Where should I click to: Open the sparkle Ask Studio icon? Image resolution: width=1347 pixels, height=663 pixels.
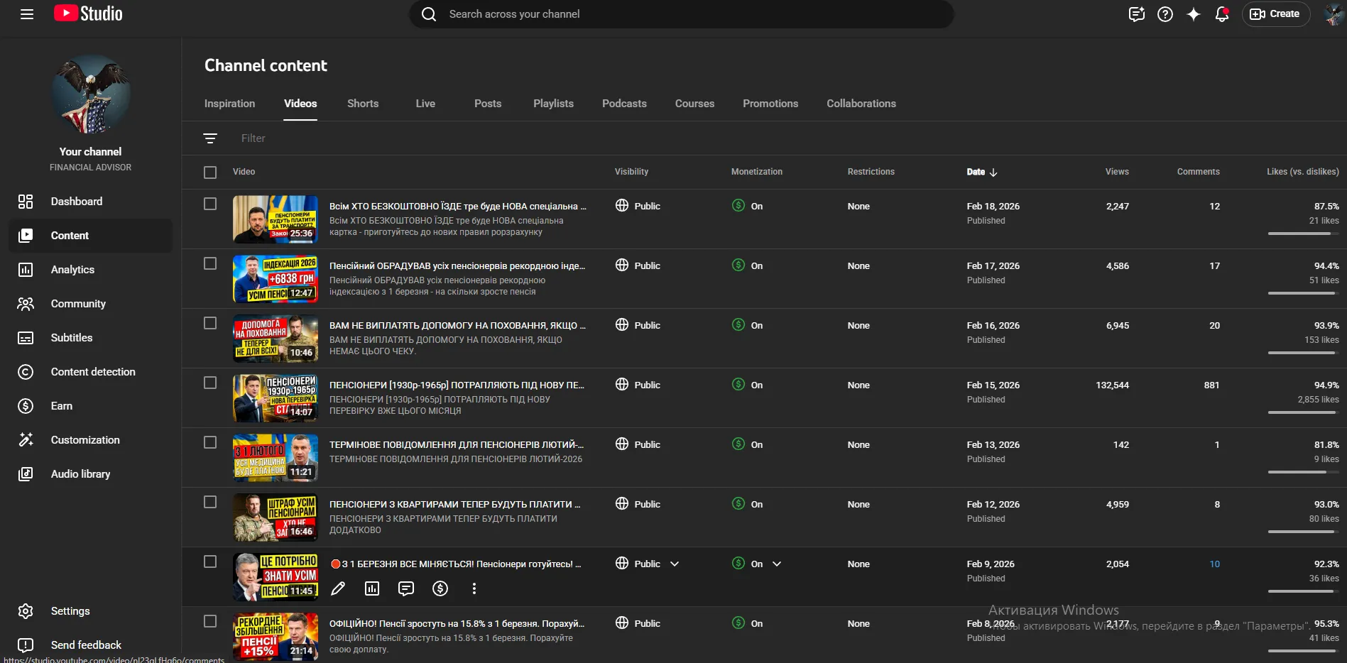tap(1194, 14)
